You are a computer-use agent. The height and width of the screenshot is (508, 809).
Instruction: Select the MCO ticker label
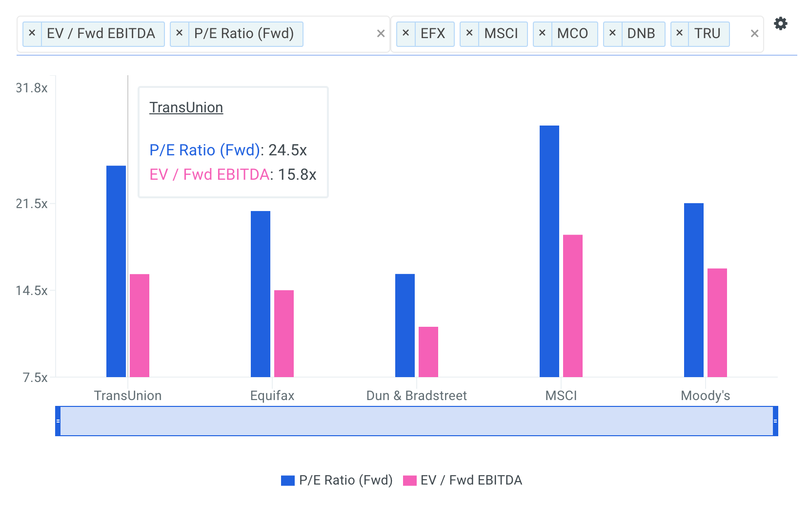pos(572,34)
